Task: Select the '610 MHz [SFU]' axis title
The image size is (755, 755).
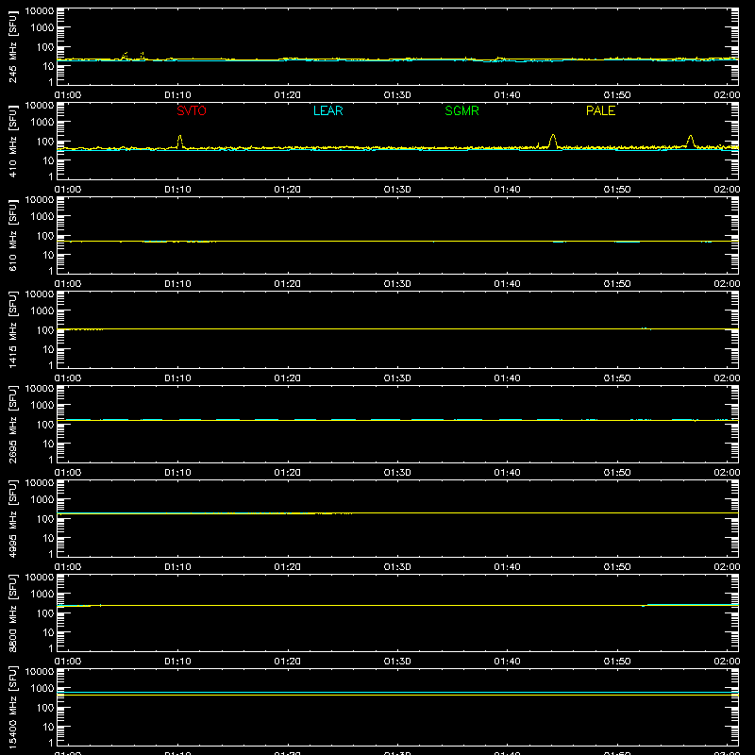Action: (x=12, y=235)
